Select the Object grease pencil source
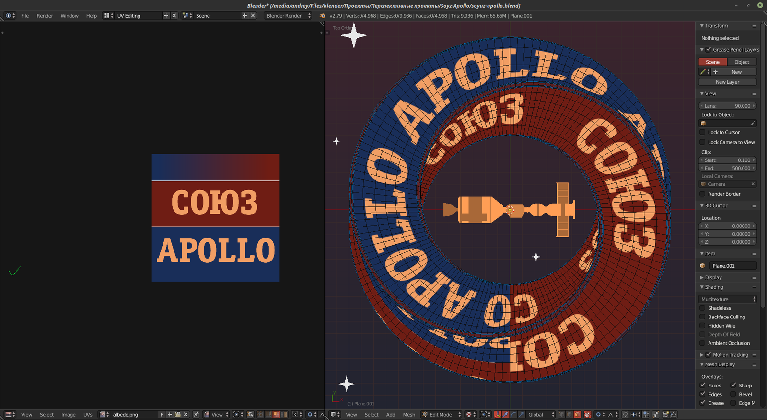Image resolution: width=767 pixels, height=420 pixels. [x=742, y=62]
